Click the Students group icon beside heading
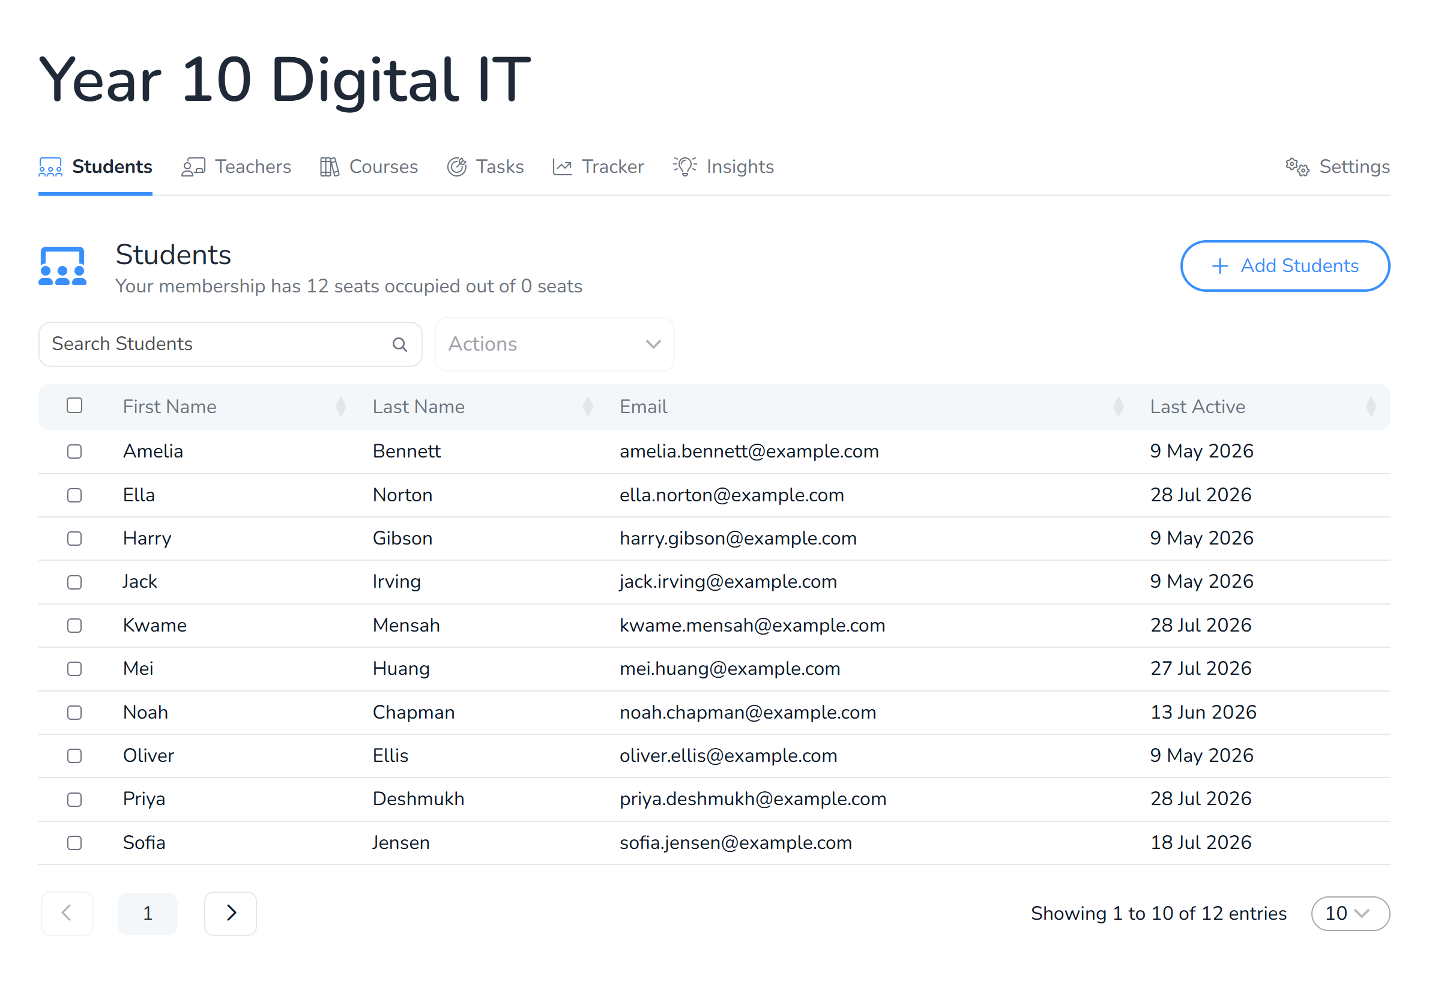This screenshot has width=1429, height=987. click(62, 267)
